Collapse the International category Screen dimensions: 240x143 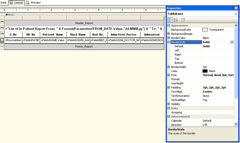coord(169,116)
